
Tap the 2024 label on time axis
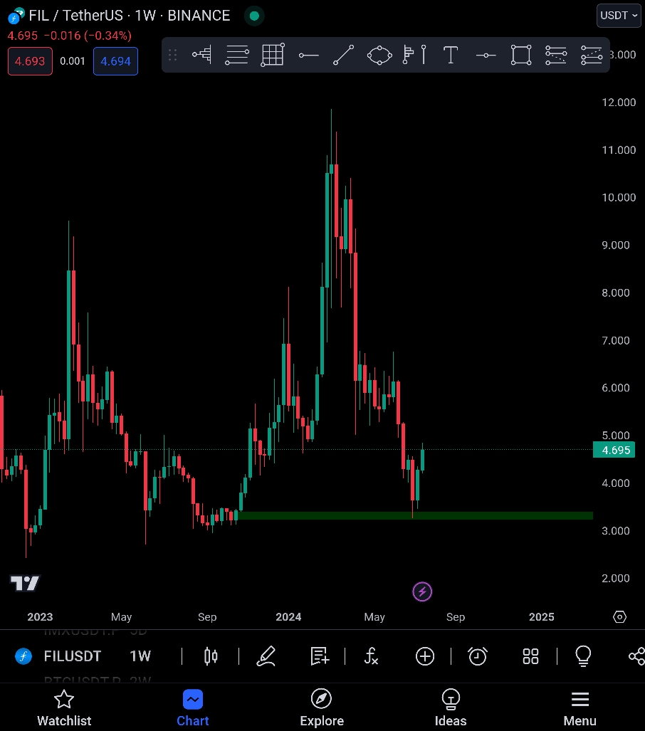[x=288, y=617]
